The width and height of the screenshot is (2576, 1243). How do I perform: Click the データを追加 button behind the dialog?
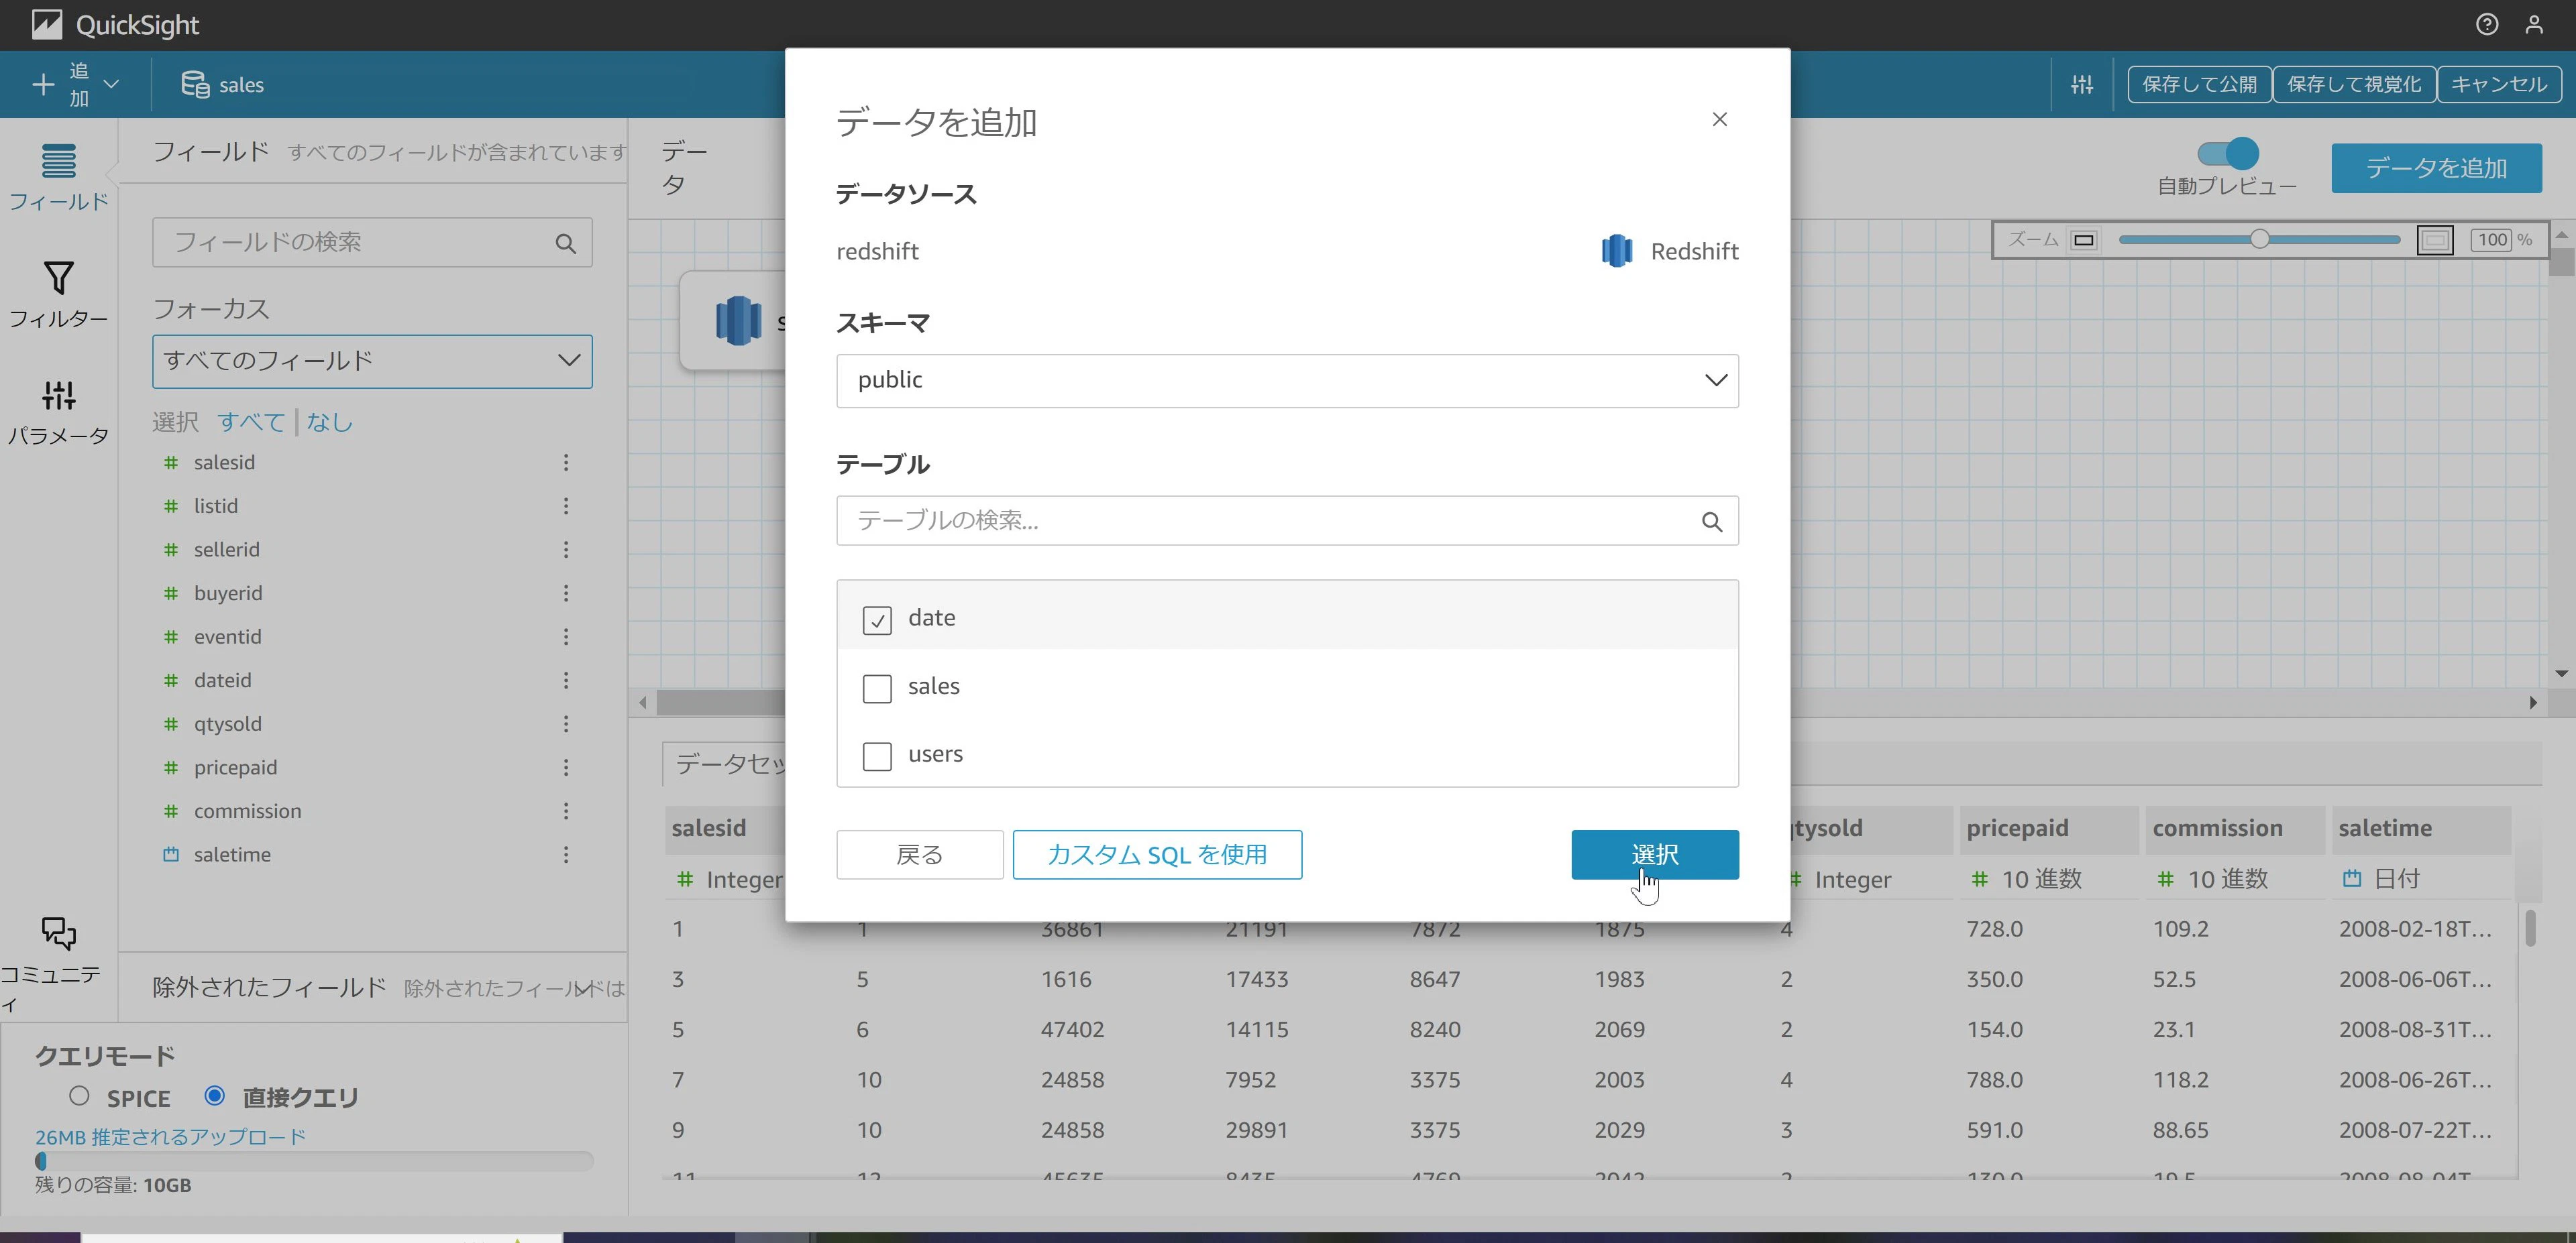(x=2436, y=168)
